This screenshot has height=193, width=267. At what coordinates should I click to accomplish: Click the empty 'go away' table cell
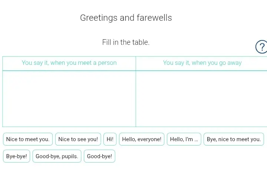[201, 99]
